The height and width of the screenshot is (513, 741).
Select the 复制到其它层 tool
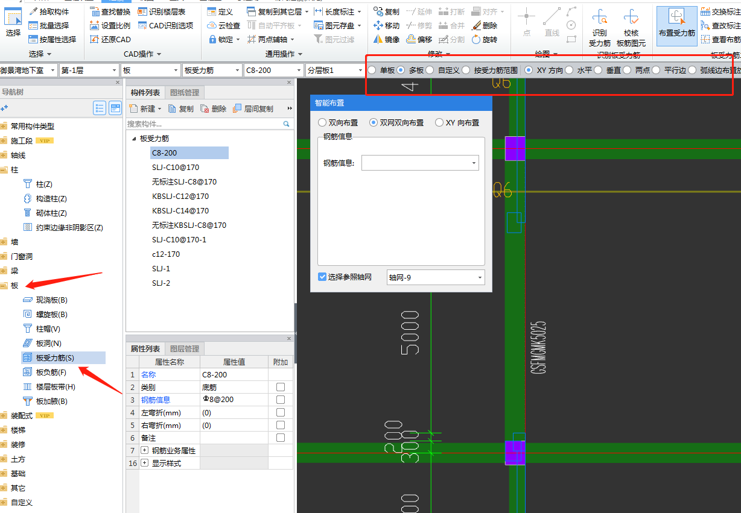[x=278, y=11]
